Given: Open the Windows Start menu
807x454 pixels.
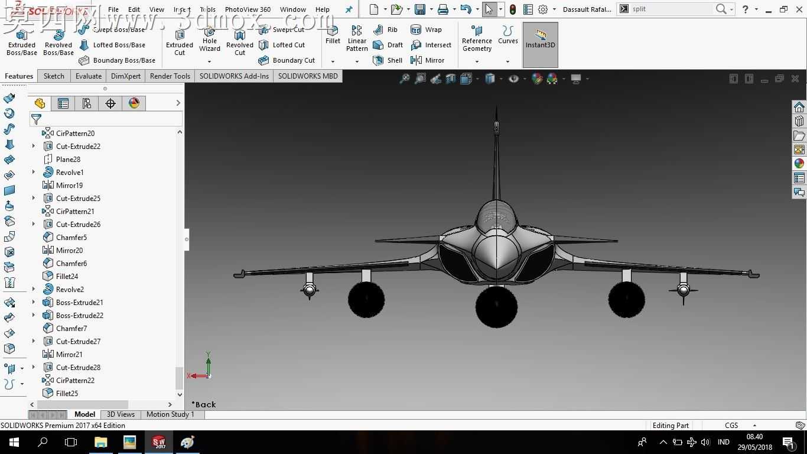Looking at the screenshot, I should tap(14, 442).
